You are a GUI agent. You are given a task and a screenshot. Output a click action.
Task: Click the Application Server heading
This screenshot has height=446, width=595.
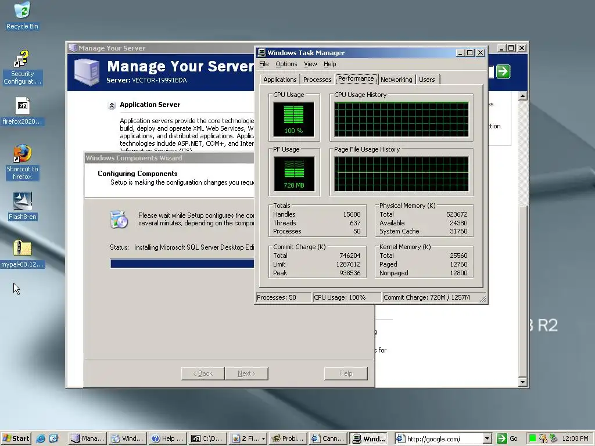pos(150,105)
